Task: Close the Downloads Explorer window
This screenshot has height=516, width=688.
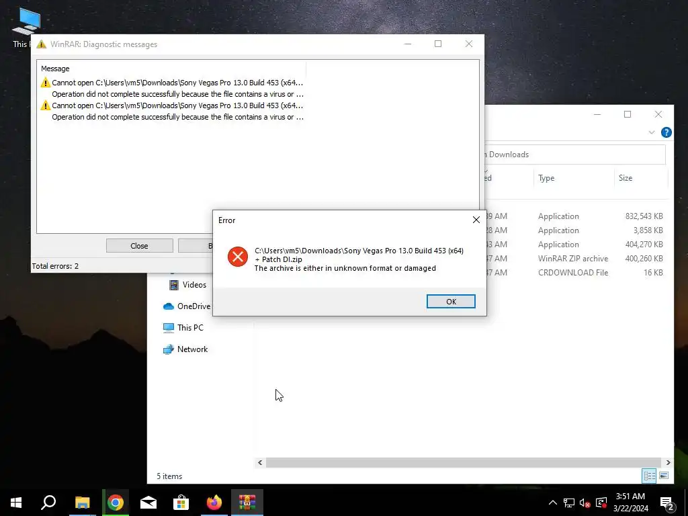Action: (x=658, y=114)
